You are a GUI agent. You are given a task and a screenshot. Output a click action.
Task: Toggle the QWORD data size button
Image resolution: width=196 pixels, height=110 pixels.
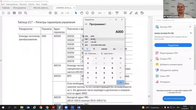(x=104, y=49)
